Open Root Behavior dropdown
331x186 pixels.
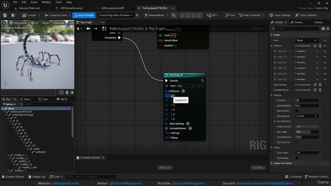point(307,116)
